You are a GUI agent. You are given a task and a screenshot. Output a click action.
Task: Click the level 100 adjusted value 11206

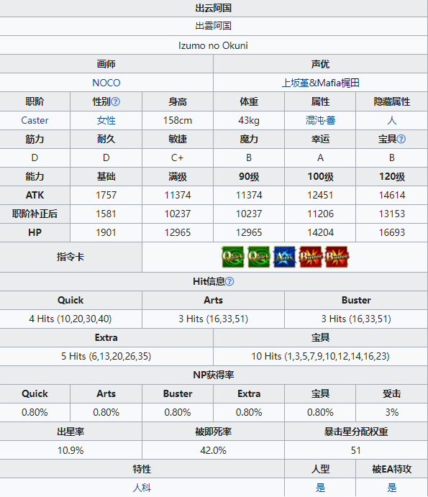[x=321, y=214]
